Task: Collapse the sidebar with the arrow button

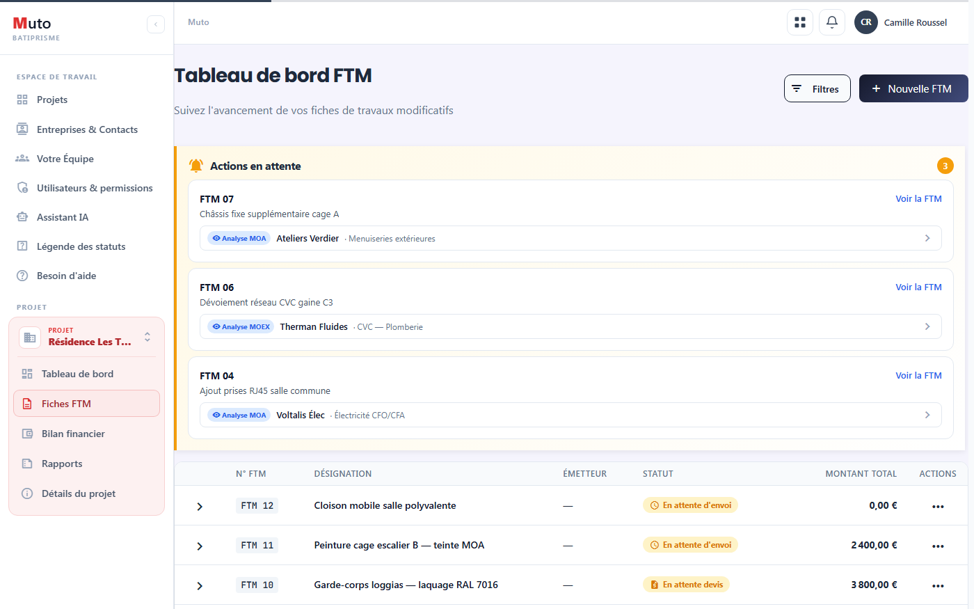Action: [x=156, y=24]
